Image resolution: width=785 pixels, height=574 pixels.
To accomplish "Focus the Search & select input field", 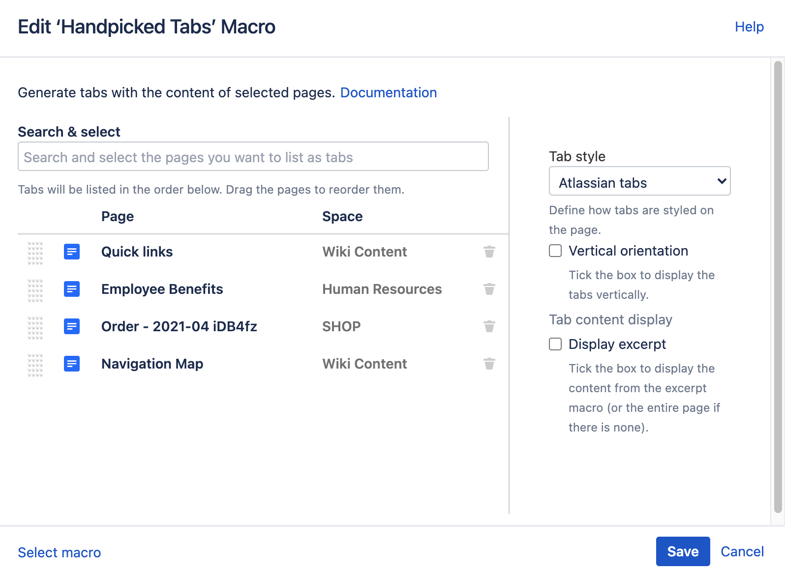I will (253, 157).
